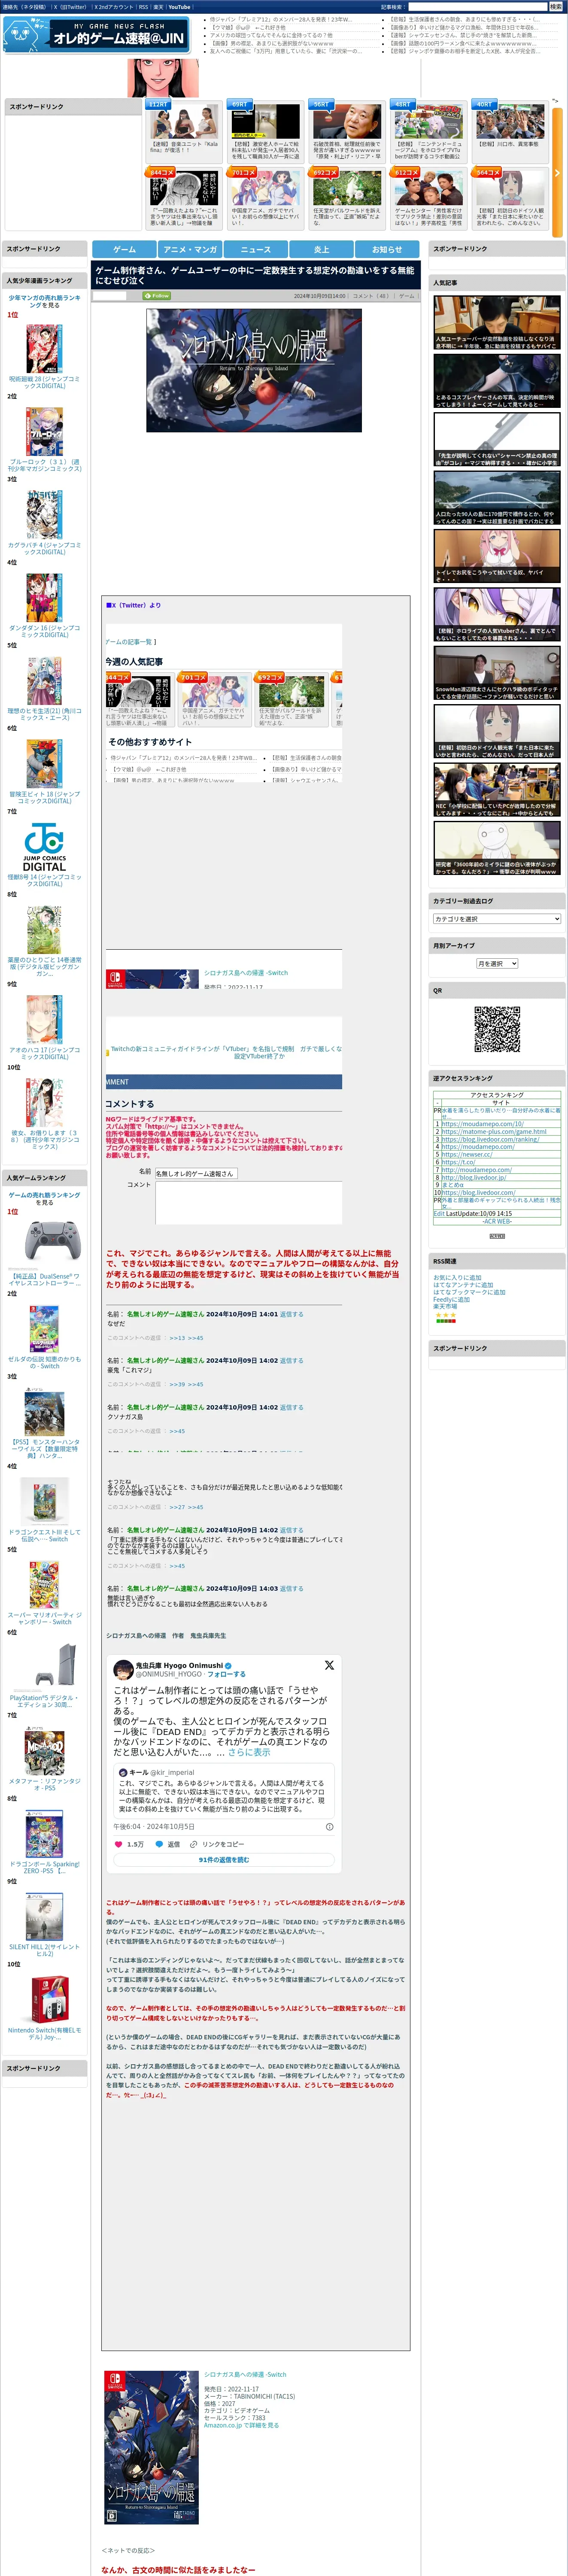
Task: Click the orange carousel next arrow
Action: pos(557,172)
